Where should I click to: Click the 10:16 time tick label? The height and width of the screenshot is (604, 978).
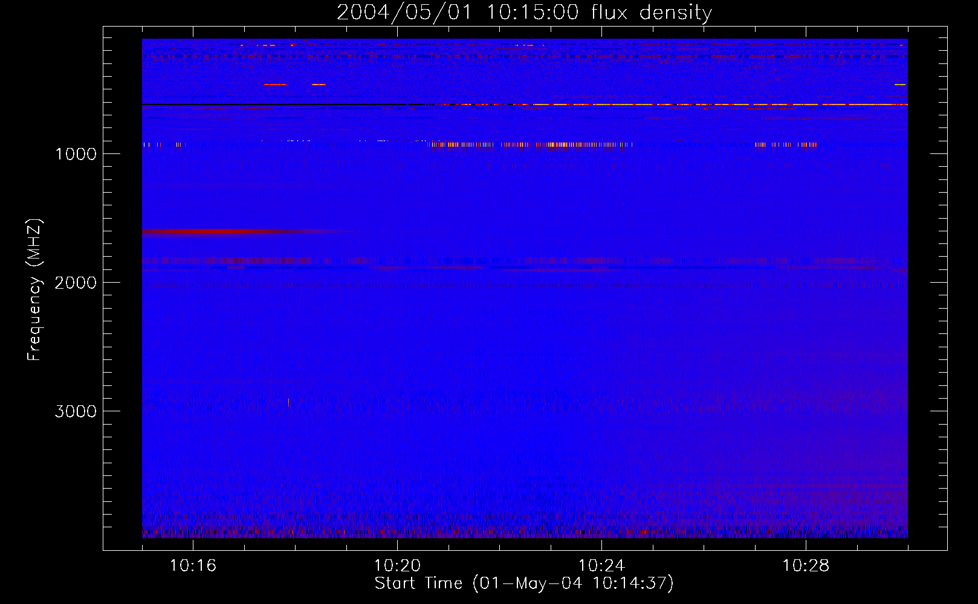pos(193,566)
